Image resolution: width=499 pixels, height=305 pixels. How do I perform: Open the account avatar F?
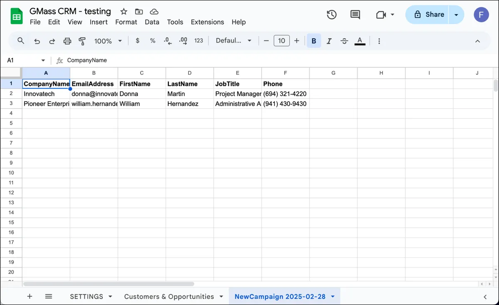tap(481, 15)
